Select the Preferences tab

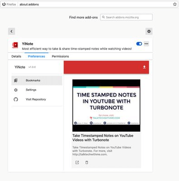(x=37, y=56)
